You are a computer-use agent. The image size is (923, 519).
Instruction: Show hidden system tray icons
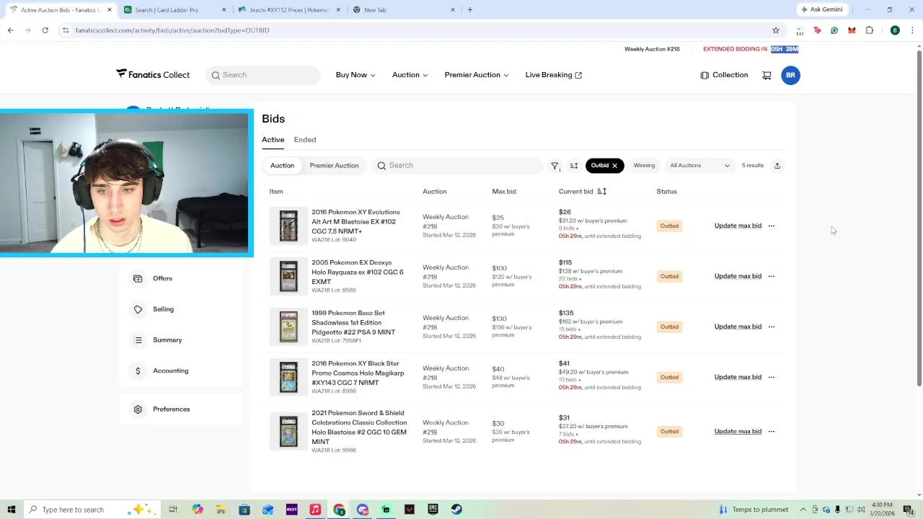(x=803, y=510)
